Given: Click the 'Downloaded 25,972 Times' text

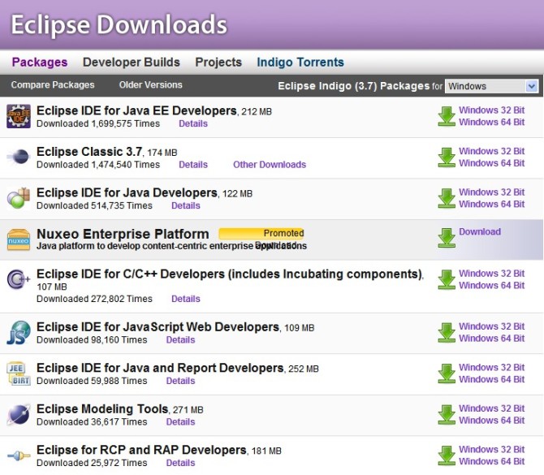Looking at the screenshot, I should [92, 463].
